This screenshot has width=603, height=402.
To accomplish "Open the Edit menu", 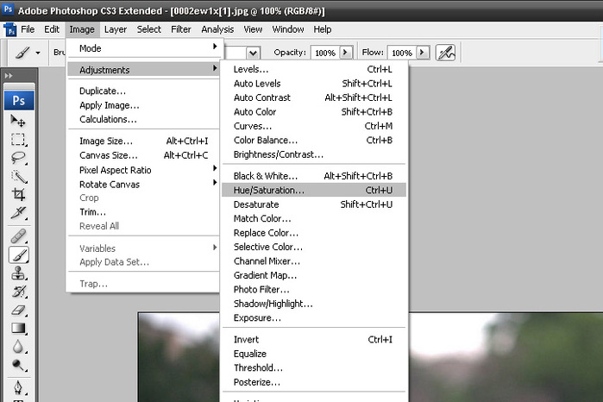I will 52,29.
